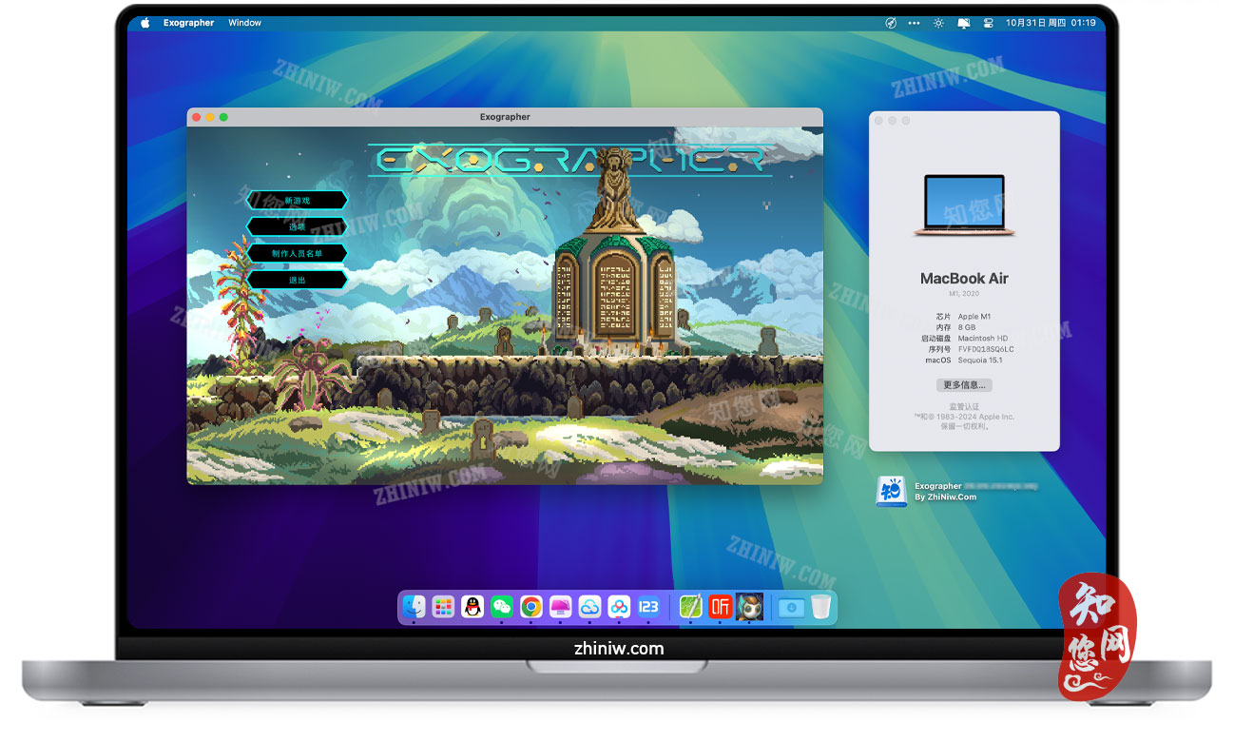Screen dimensions: 1234x741
Task: Click the 更多信息... button
Action: click(x=964, y=385)
